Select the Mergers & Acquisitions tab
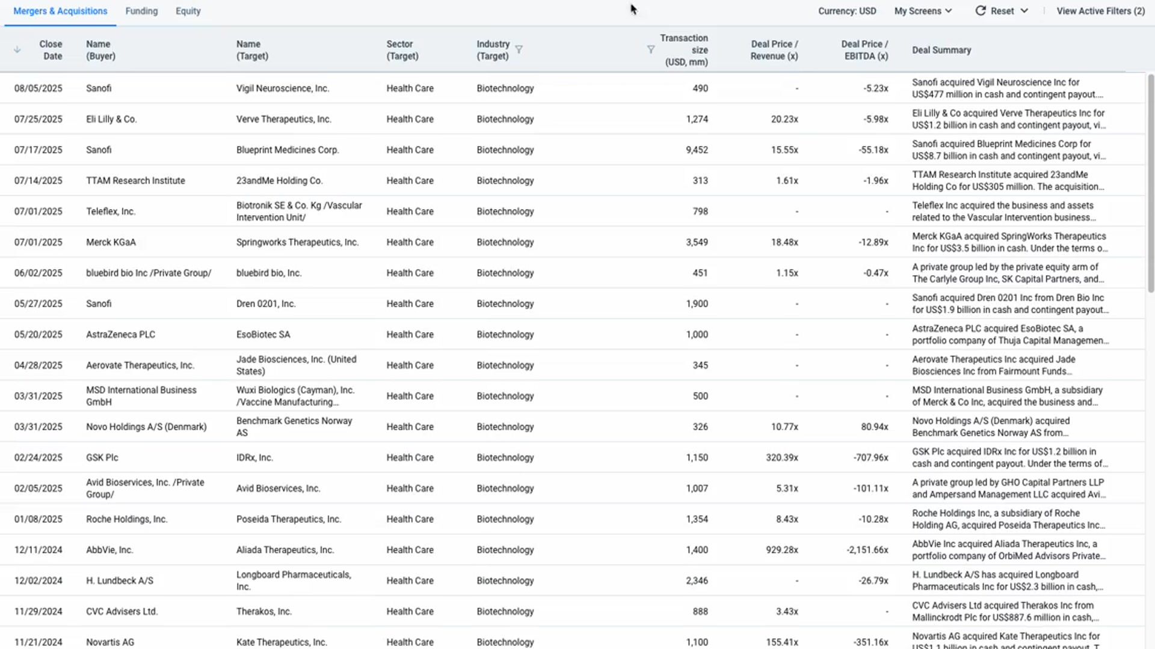Viewport: 1155px width, 649px height. [60, 11]
